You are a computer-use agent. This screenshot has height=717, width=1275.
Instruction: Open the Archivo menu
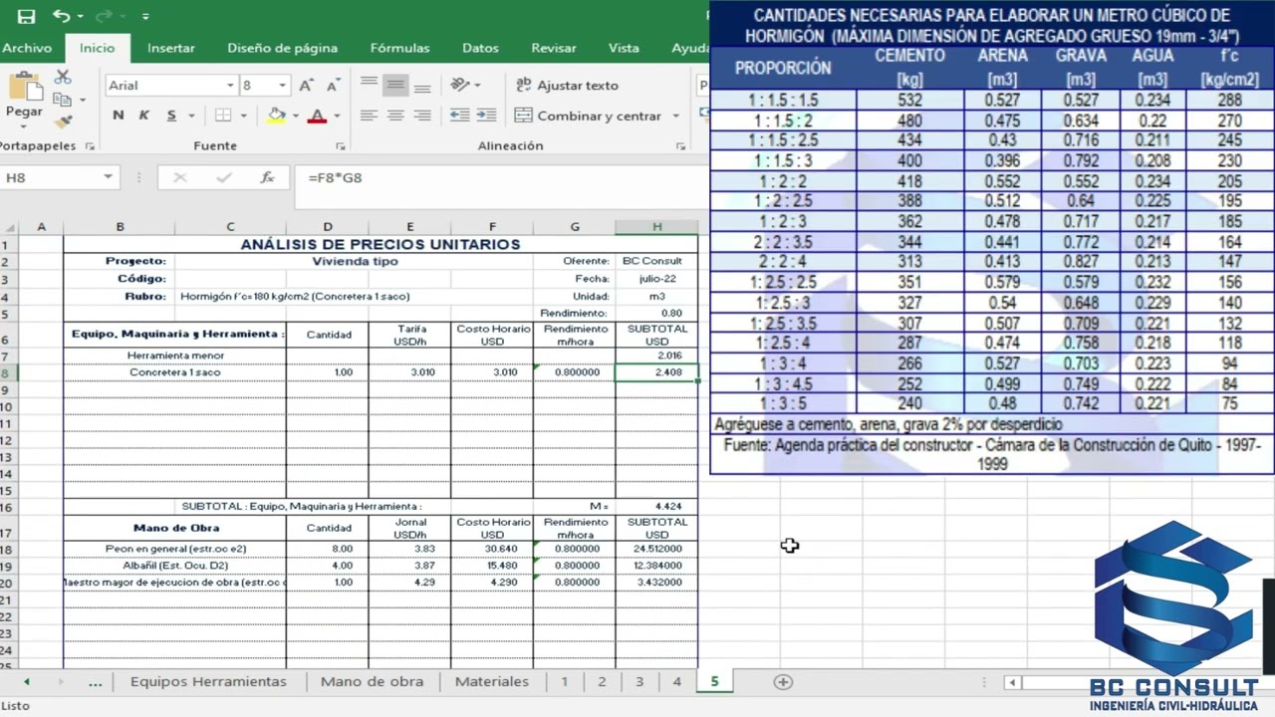(27, 48)
